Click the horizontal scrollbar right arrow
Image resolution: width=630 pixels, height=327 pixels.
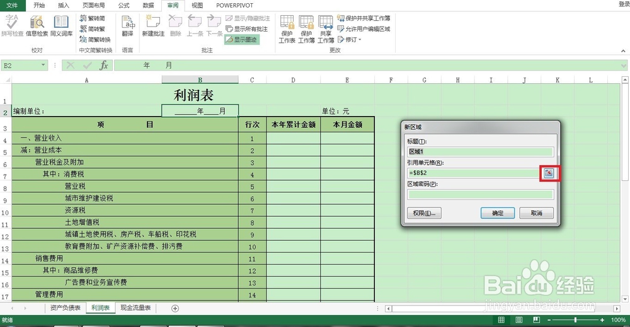pyautogui.click(x=617, y=309)
